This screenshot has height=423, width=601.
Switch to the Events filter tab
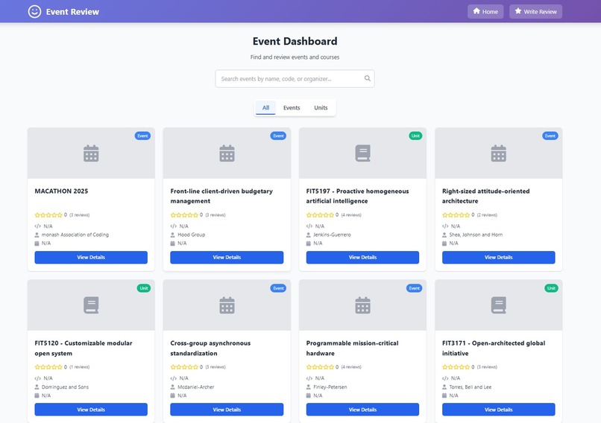tap(292, 108)
